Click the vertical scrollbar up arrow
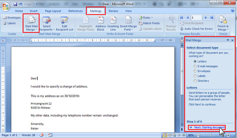The width and height of the screenshot is (237, 138). coord(182,45)
